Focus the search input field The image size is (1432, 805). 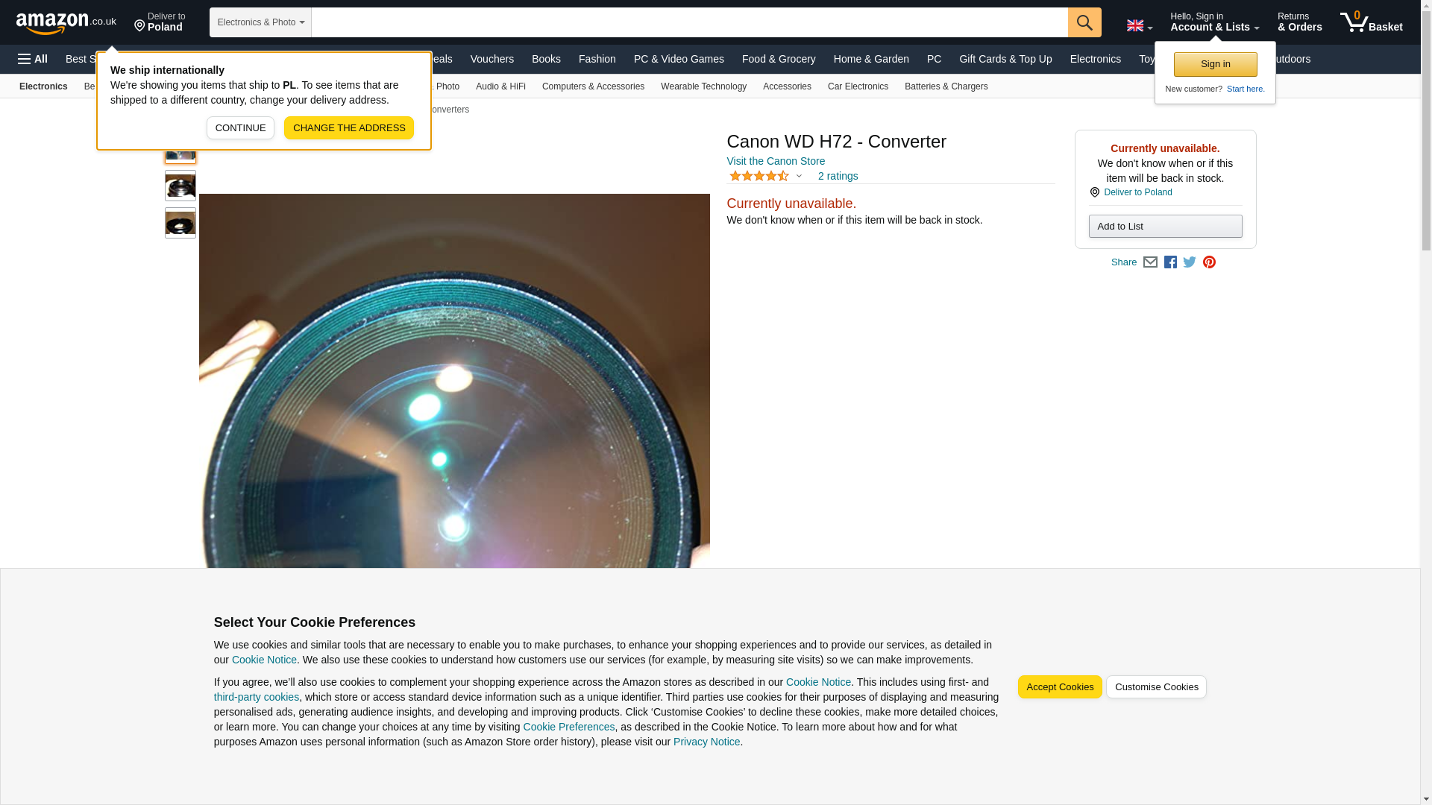pyautogui.click(x=689, y=22)
